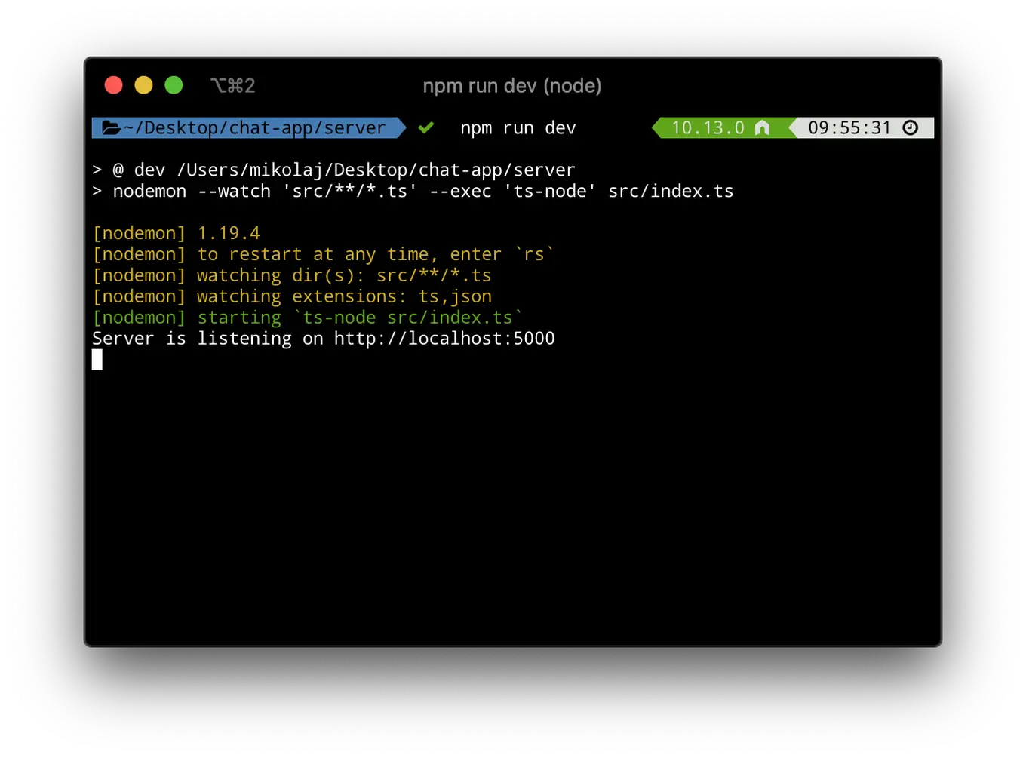
Task: Click the powerline arrow after the path segment
Action: click(401, 127)
